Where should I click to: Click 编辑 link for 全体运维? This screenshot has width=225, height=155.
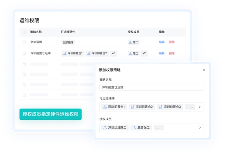[162, 42]
